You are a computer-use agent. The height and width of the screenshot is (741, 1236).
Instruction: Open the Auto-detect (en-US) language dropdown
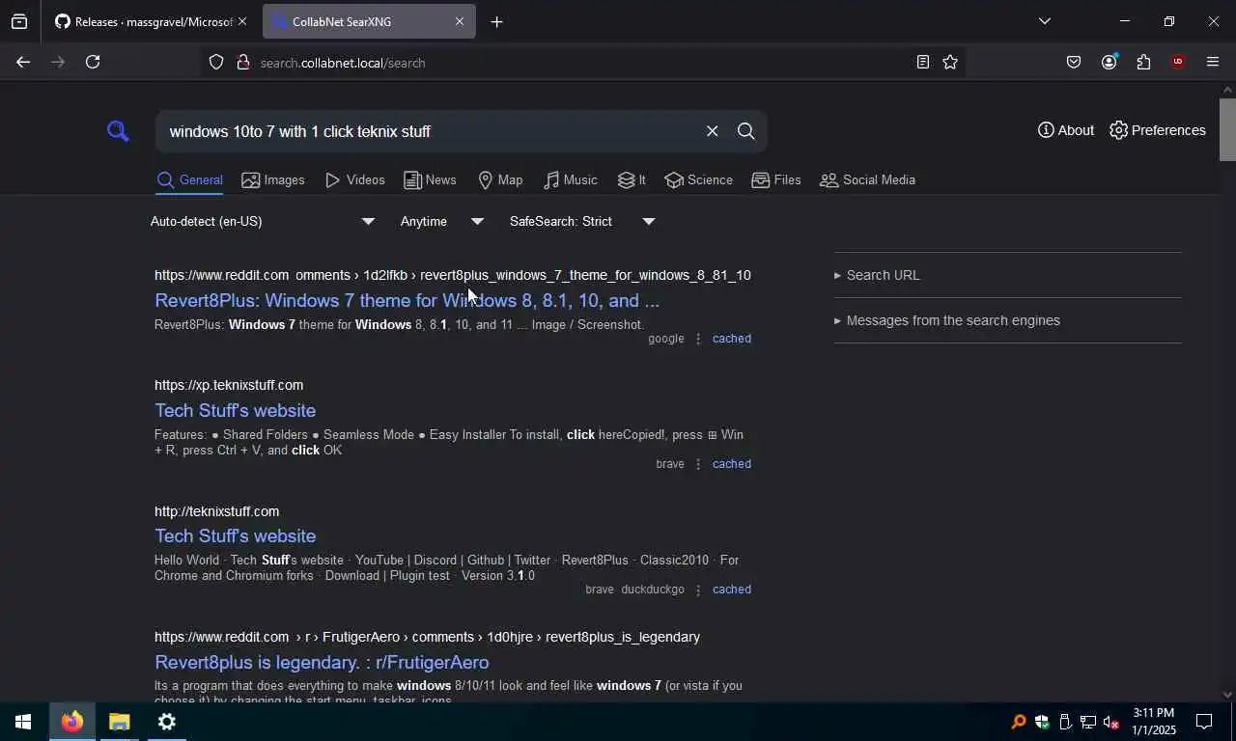pos(263,222)
